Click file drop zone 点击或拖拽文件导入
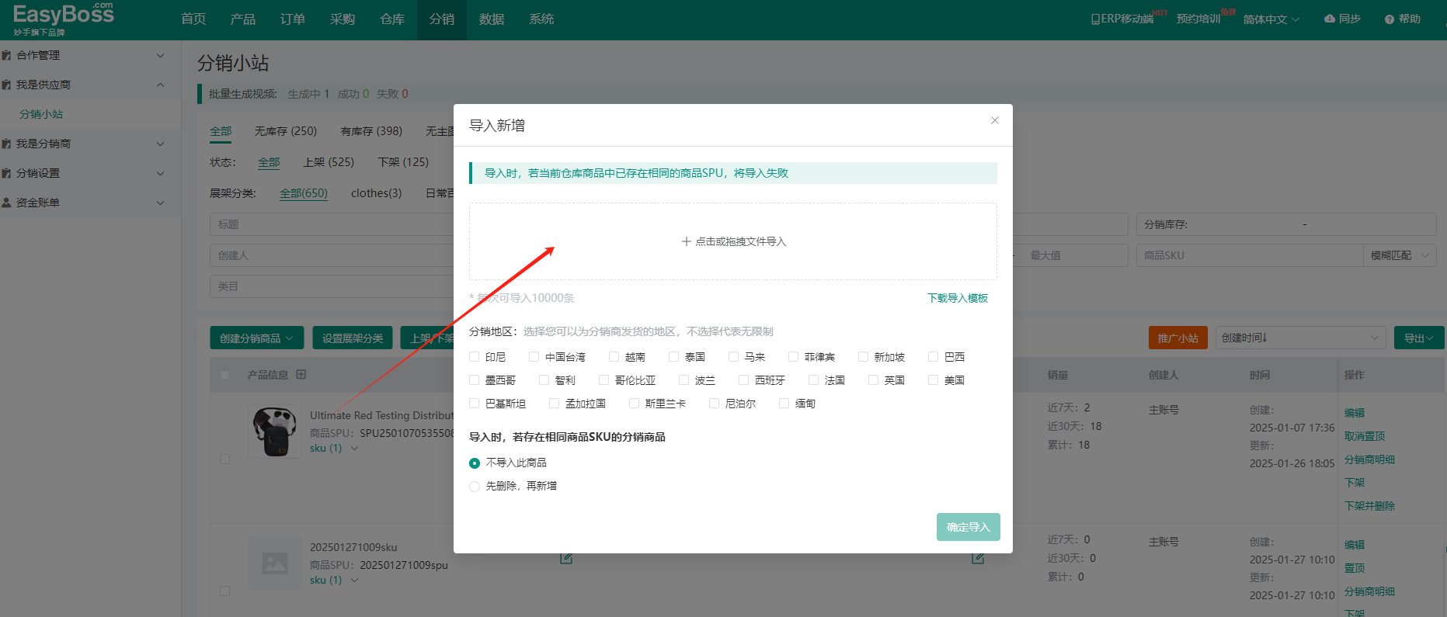 click(x=733, y=241)
